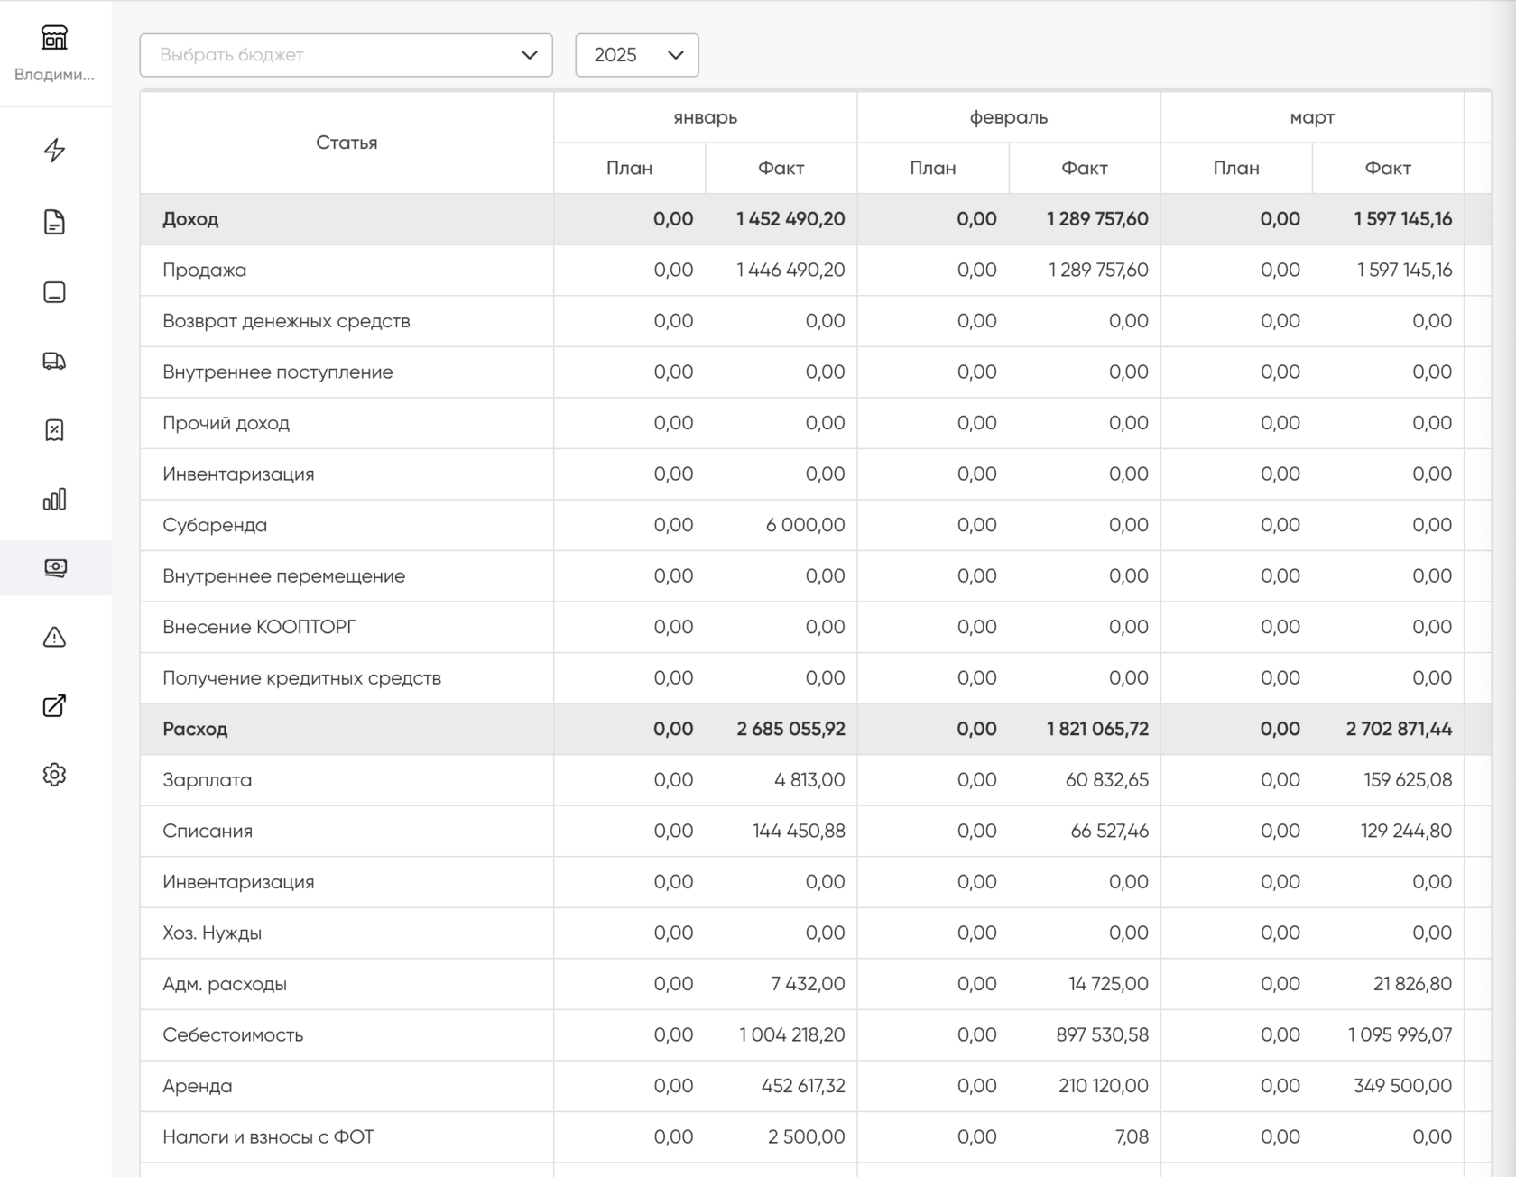
Task: Open the percent receipt sidebar icon
Action: 54,430
